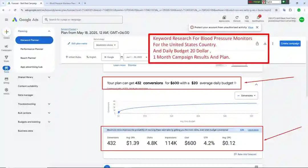Open the Goals trophy icon
This screenshot has height=168, width=308.
pyautogui.click(x=6, y=58)
